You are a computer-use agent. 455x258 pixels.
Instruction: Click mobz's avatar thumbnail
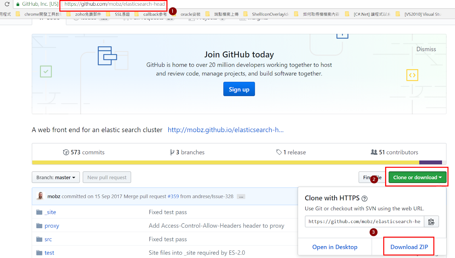pos(40,196)
